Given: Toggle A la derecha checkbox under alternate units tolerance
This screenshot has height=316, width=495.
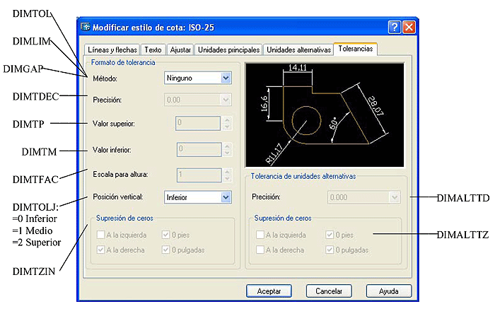Looking at the screenshot, I should [260, 250].
